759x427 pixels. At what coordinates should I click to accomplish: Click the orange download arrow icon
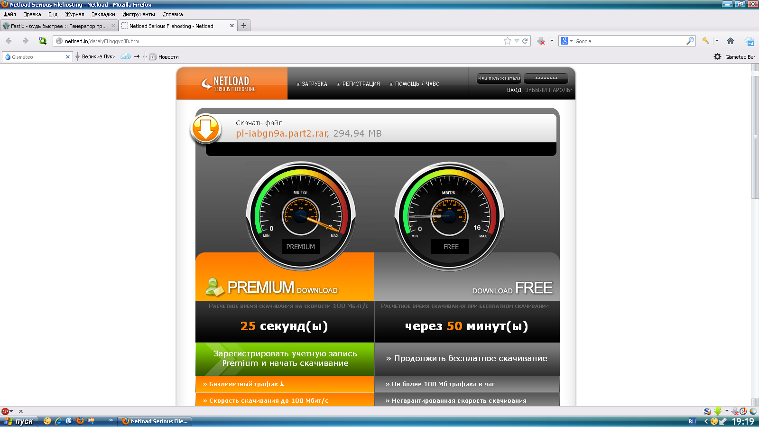[205, 129]
